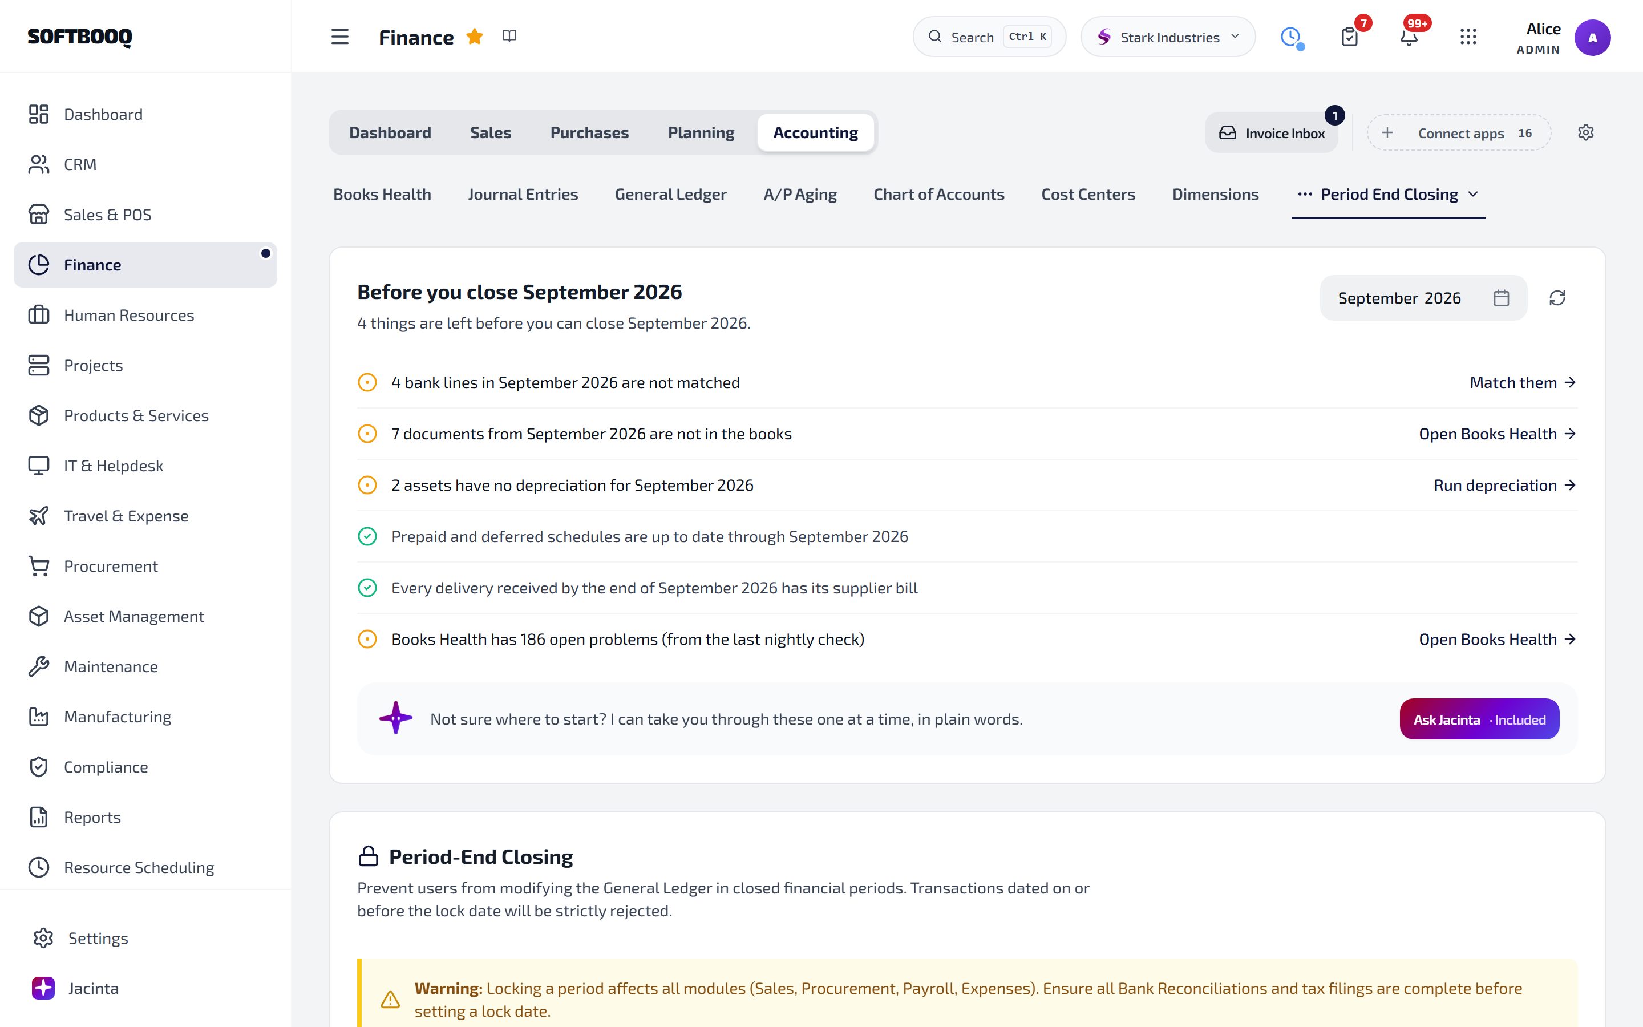Click the Match them link
This screenshot has width=1643, height=1027.
pyautogui.click(x=1522, y=382)
